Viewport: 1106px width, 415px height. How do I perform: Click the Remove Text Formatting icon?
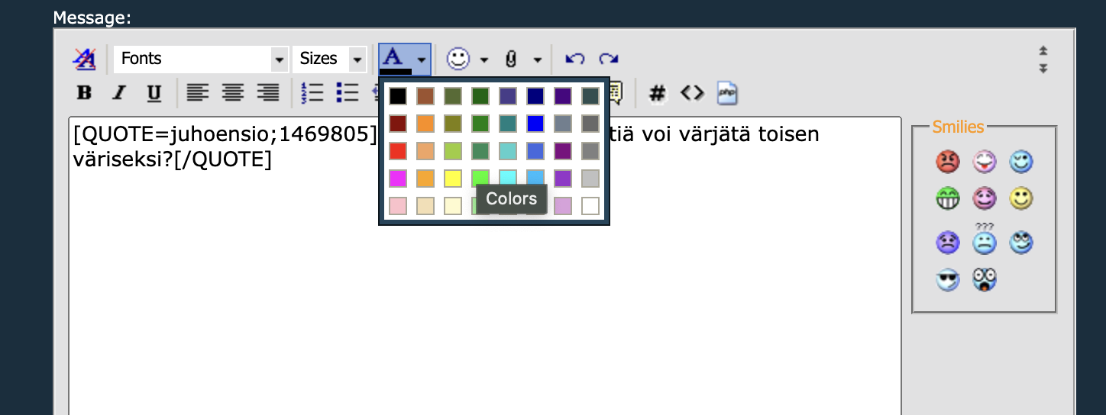coord(84,59)
